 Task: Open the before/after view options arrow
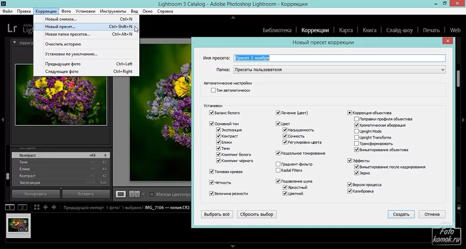(x=143, y=194)
